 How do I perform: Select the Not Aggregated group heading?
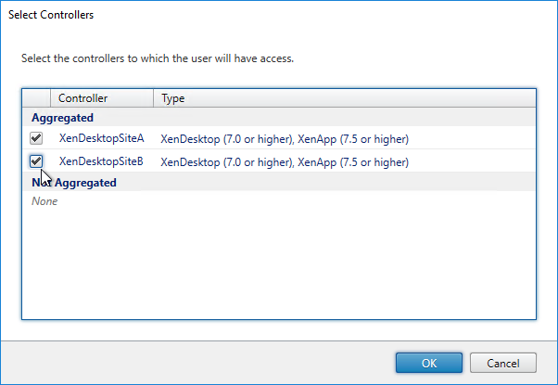pyautogui.click(x=74, y=183)
